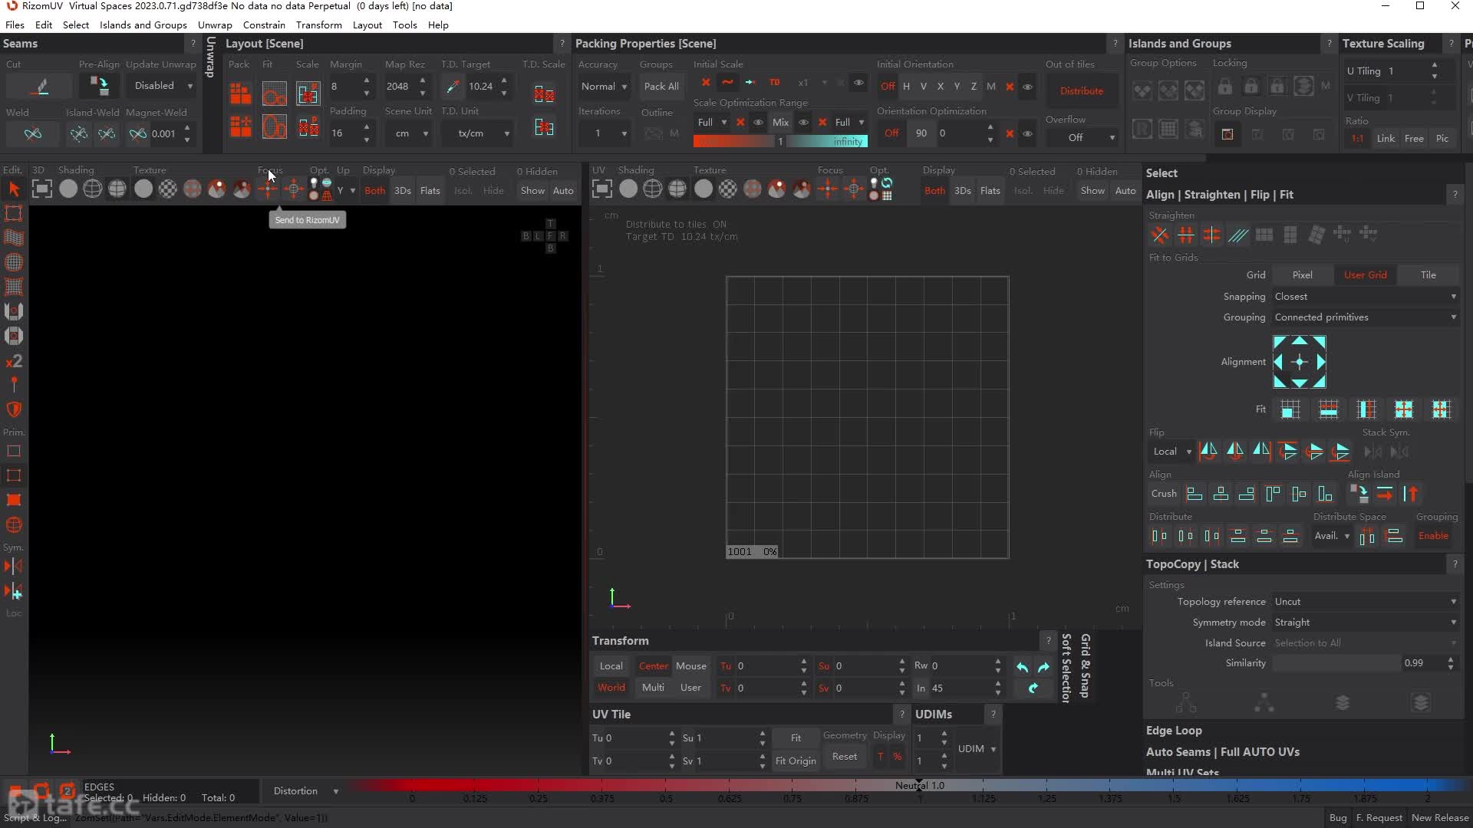
Task: Toggle the Initial Orientation eye icon
Action: [1028, 87]
